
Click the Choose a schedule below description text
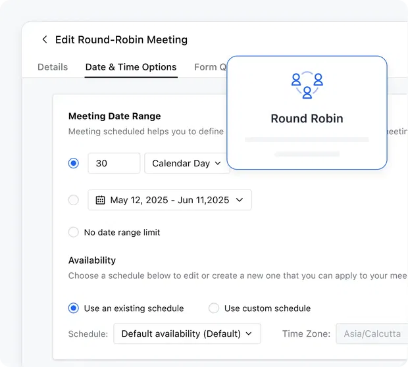pos(238,276)
